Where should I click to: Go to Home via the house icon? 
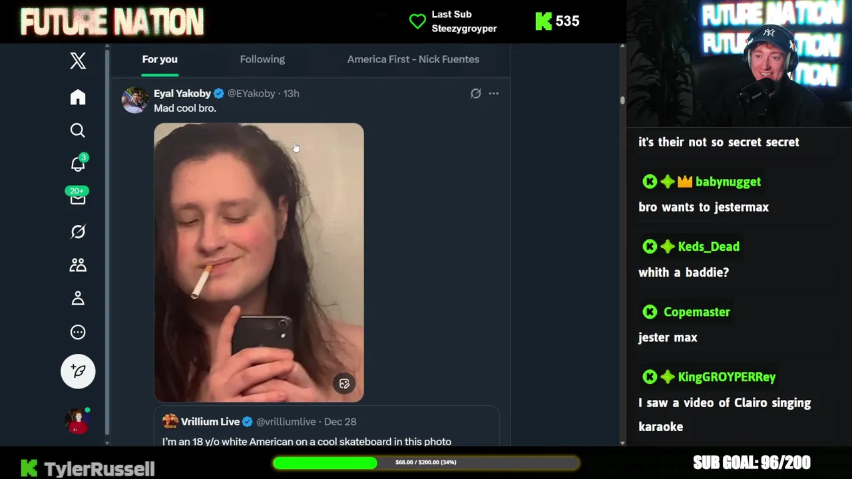[78, 97]
